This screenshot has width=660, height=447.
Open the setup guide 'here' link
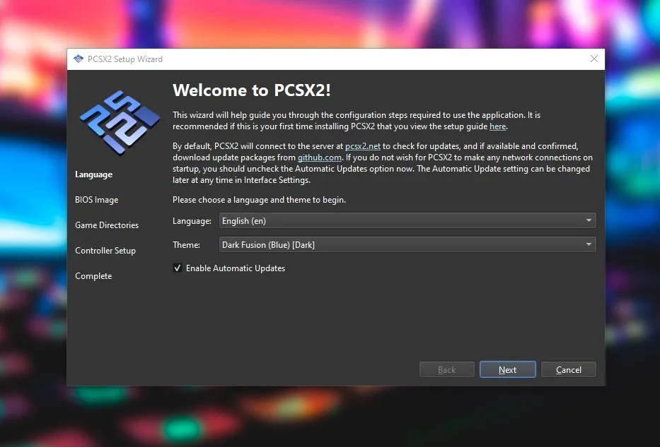coord(497,126)
